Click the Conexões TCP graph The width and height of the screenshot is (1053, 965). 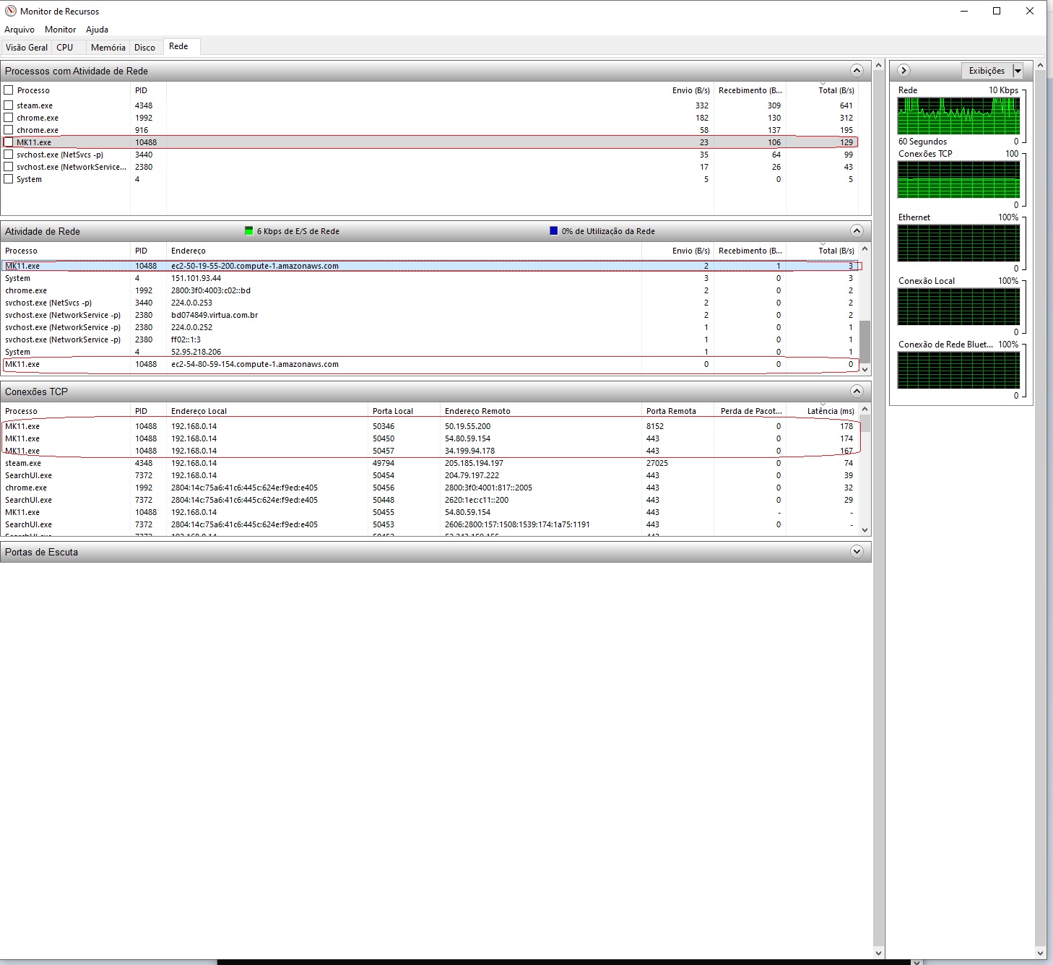point(958,179)
